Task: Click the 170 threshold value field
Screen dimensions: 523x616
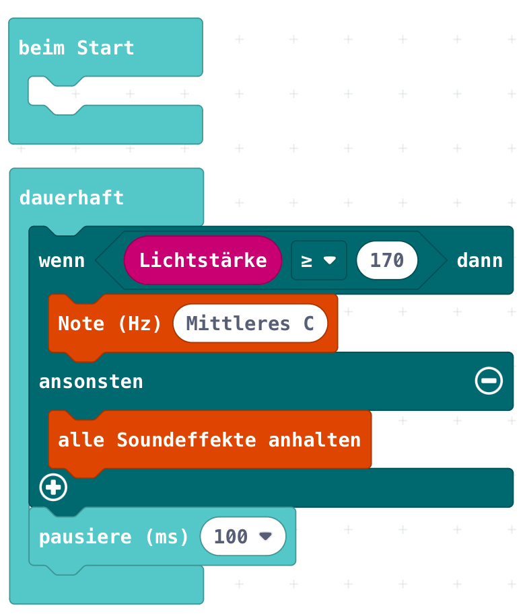Action: (386, 260)
